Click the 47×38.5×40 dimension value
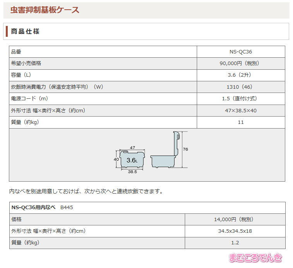Screen dimensions: 293x268 coord(241,110)
